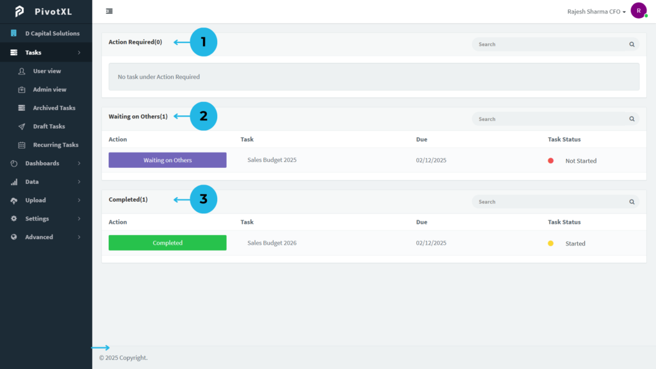Click due date of Sales Budget 2026
The height and width of the screenshot is (369, 656).
[431, 243]
